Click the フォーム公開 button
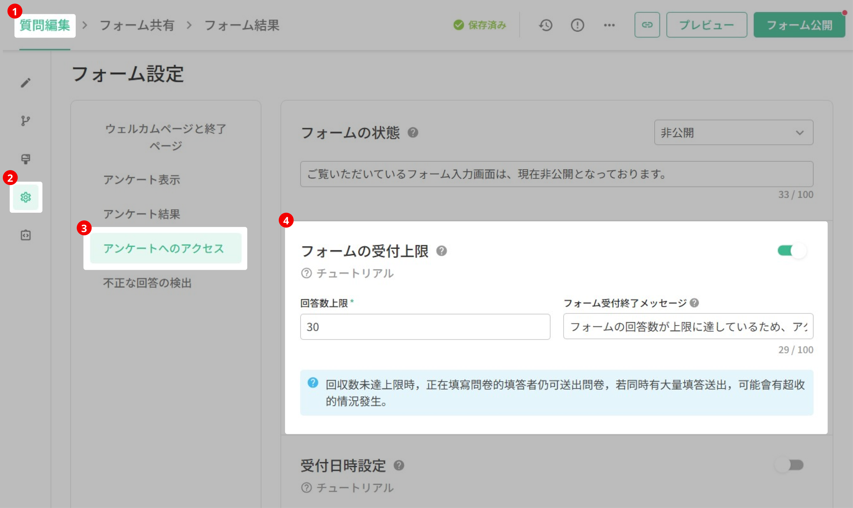Screen dimensions: 853x508 point(799,25)
